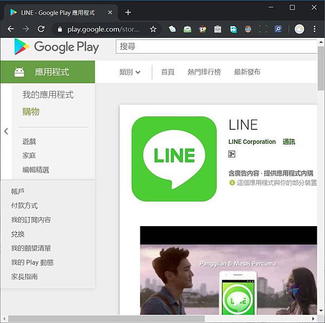Image resolution: width=325 pixels, height=323 pixels.
Task: Click the horizontal scrollbar thumb
Action: click(x=106, y=319)
